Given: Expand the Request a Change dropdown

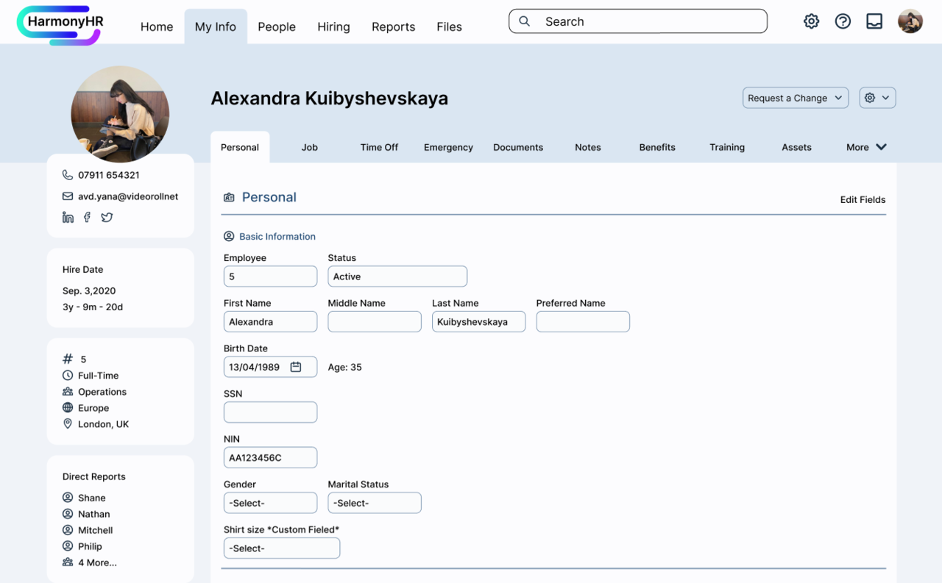Looking at the screenshot, I should pyautogui.click(x=796, y=98).
